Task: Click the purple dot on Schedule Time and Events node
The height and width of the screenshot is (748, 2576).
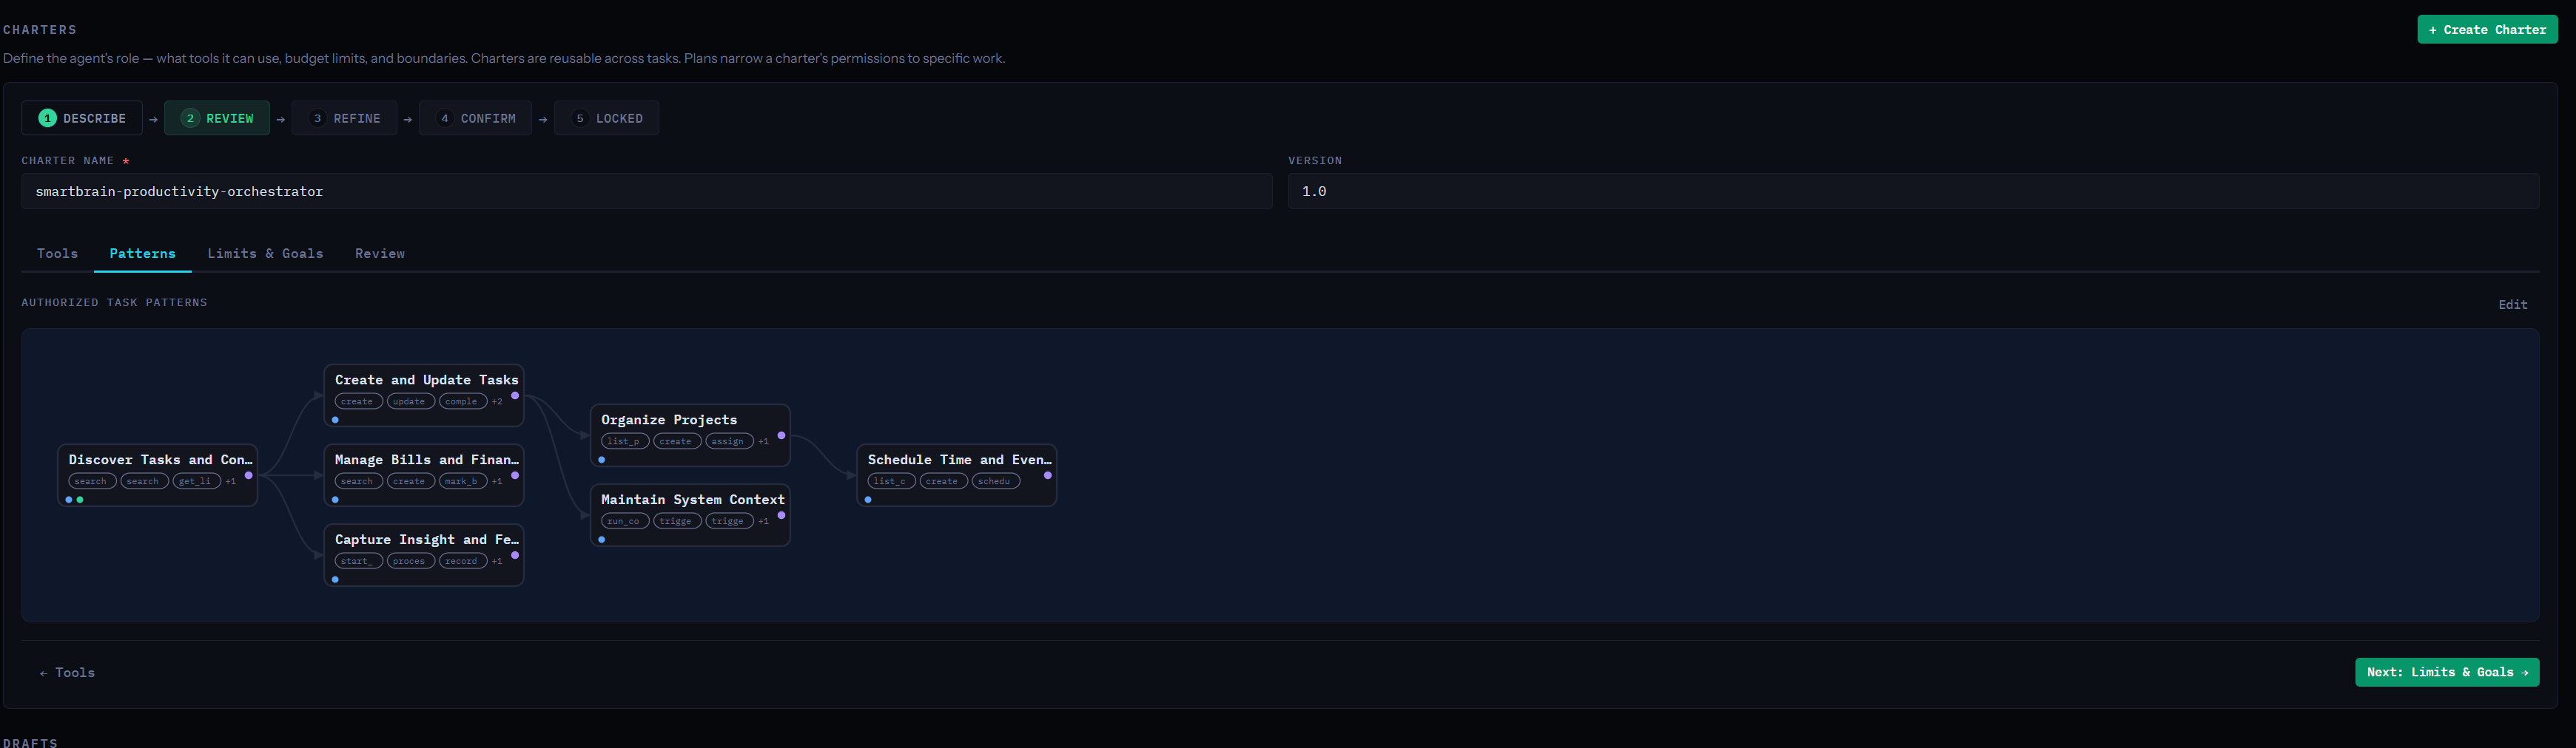Action: pos(1047,475)
